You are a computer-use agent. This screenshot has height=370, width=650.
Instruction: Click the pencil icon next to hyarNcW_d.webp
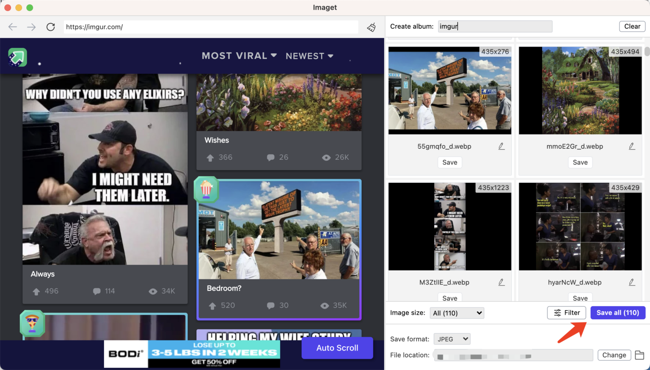[x=632, y=282]
